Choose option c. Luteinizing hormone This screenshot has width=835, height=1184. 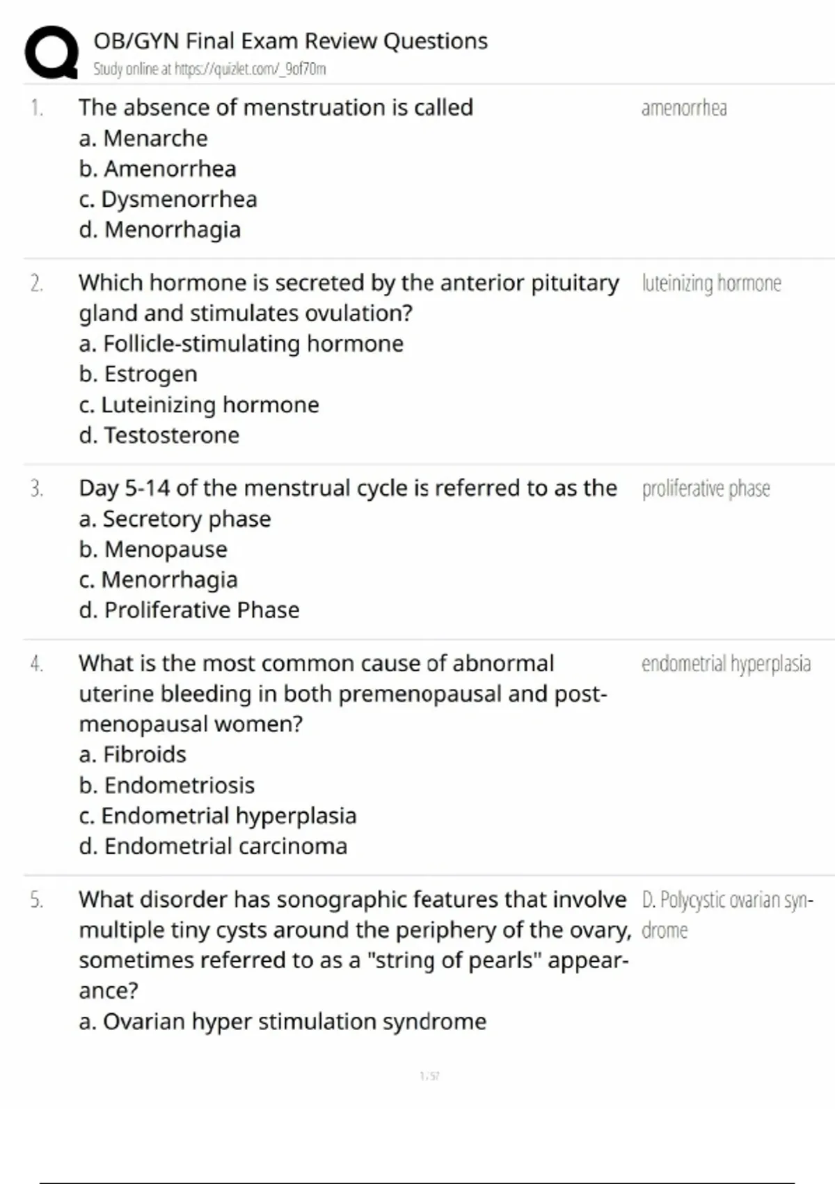pos(199,405)
